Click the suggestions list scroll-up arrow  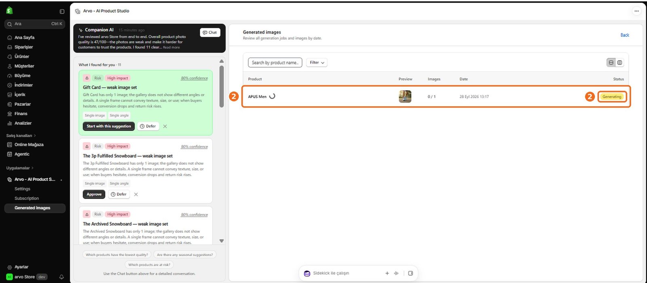coord(222,61)
